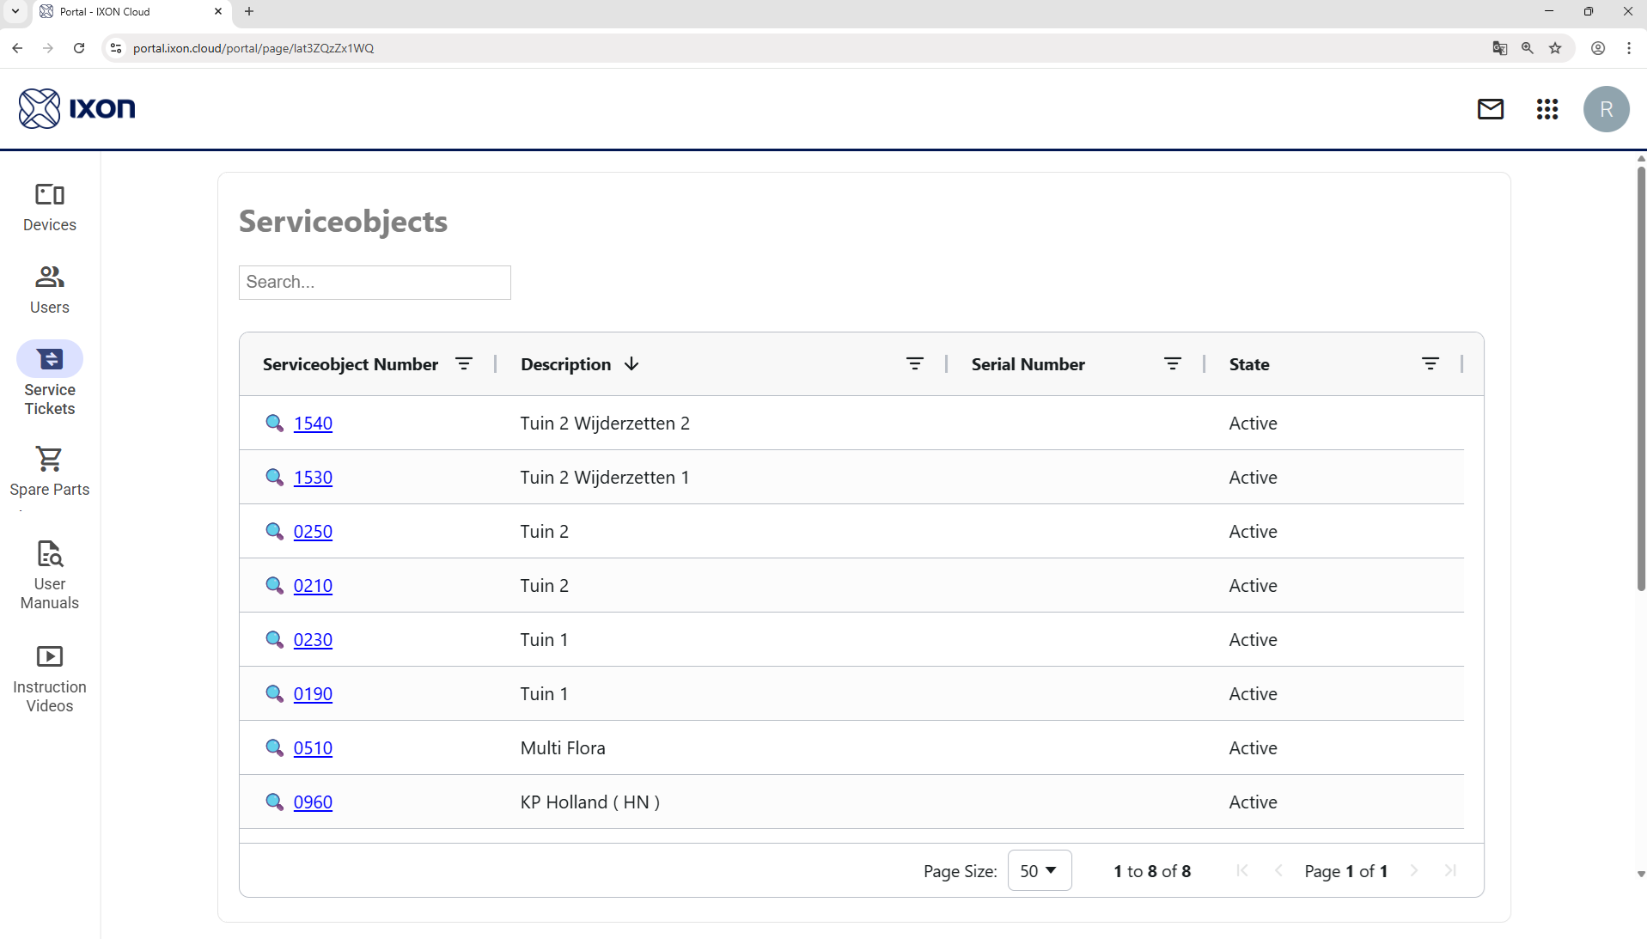This screenshot has width=1647, height=939.
Task: Click the Search input field
Action: coord(375,283)
